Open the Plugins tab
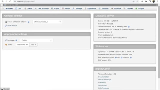 [x=140, y=8]
